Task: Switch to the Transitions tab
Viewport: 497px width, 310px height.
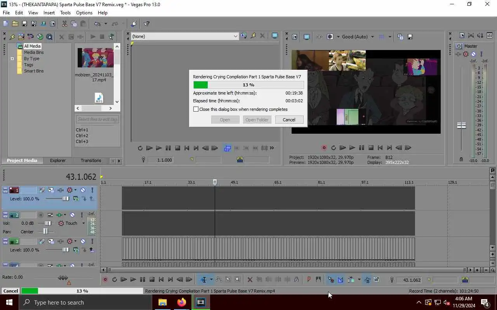Action: [x=91, y=160]
